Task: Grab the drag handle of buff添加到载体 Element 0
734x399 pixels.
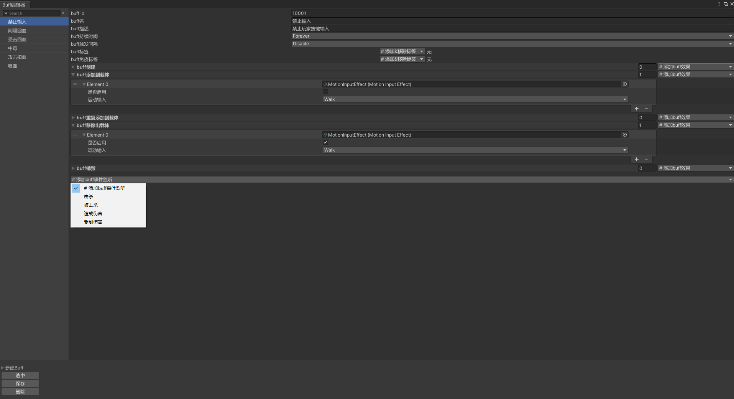Action: [75, 84]
